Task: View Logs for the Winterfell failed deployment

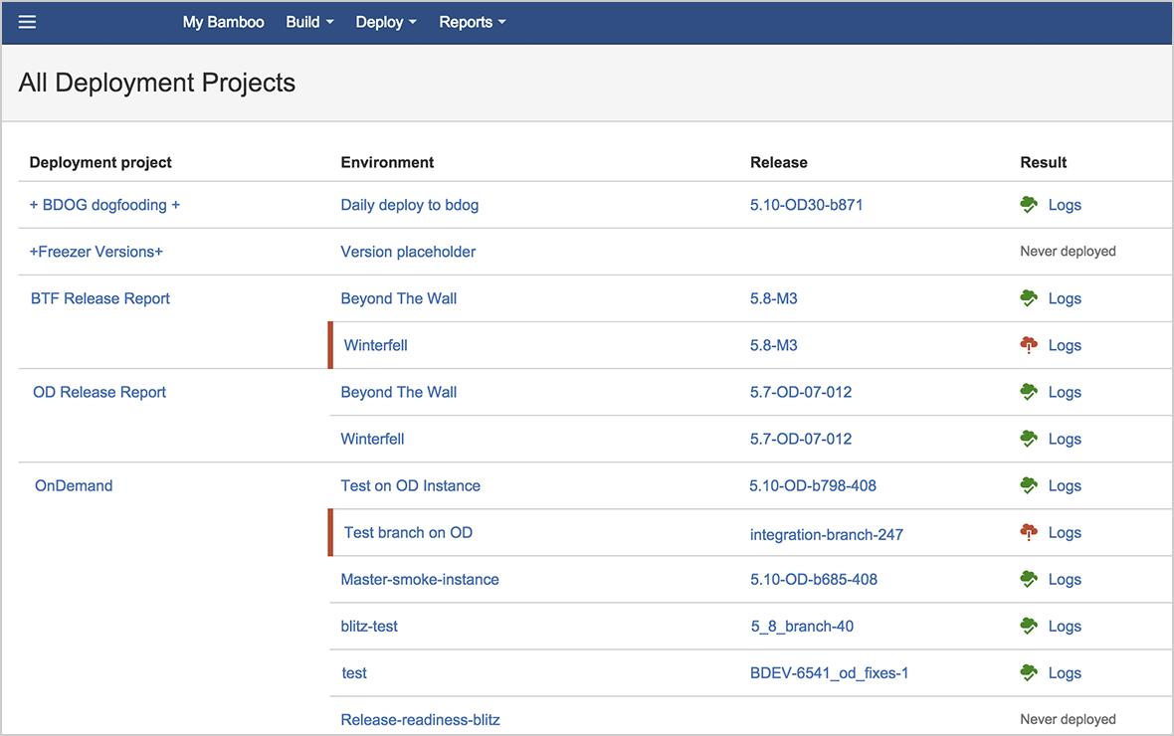Action: [x=1065, y=345]
